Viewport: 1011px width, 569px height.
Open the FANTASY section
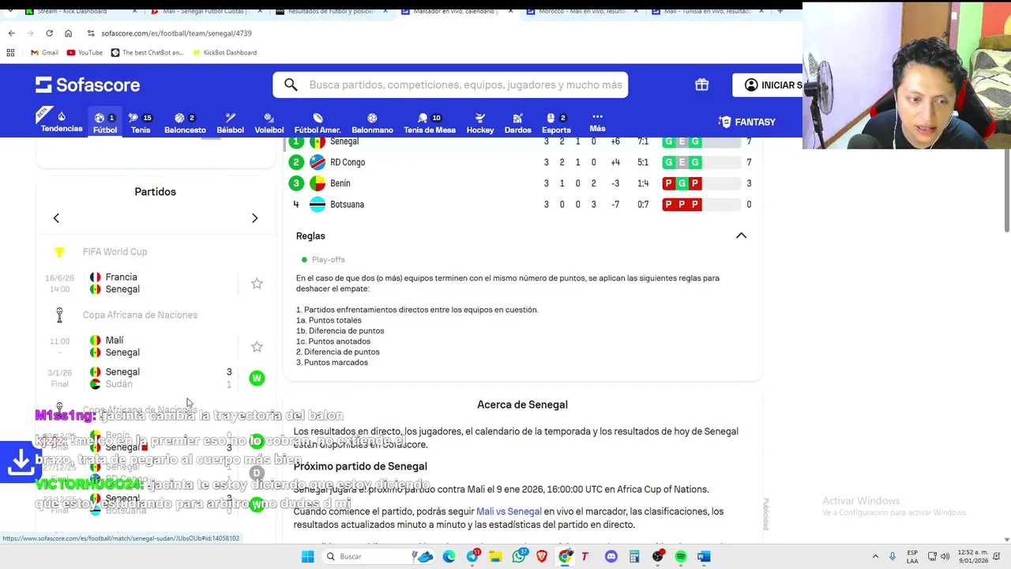pyautogui.click(x=747, y=122)
